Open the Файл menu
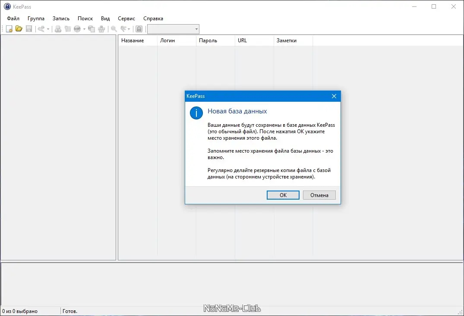This screenshot has width=464, height=316. click(x=13, y=19)
